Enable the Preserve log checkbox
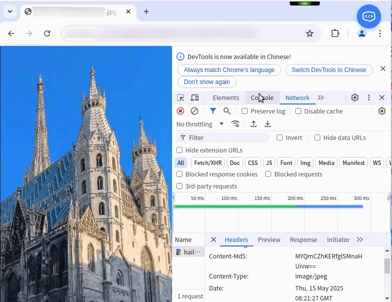Image resolution: width=392 pixels, height=302 pixels. click(x=245, y=111)
